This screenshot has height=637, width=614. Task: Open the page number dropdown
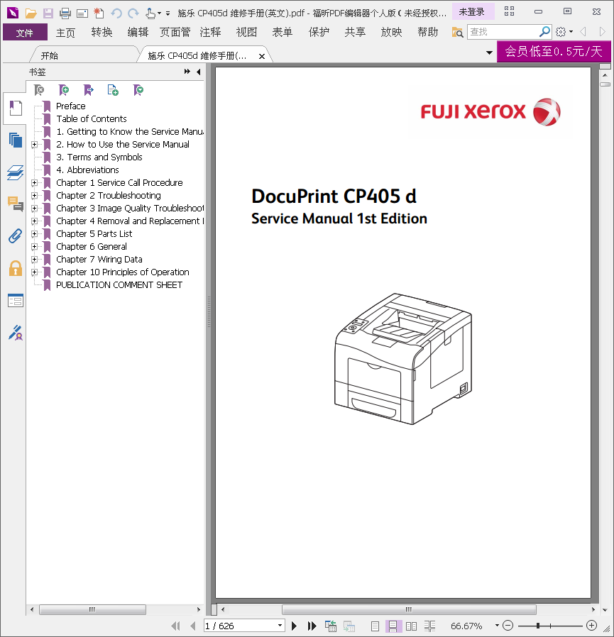pos(280,626)
